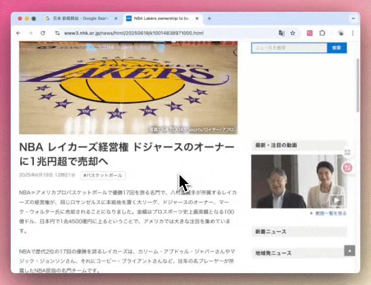Viewport: 371px width, 285px height.
Task: Close the Google Search tab
Action: point(116,18)
